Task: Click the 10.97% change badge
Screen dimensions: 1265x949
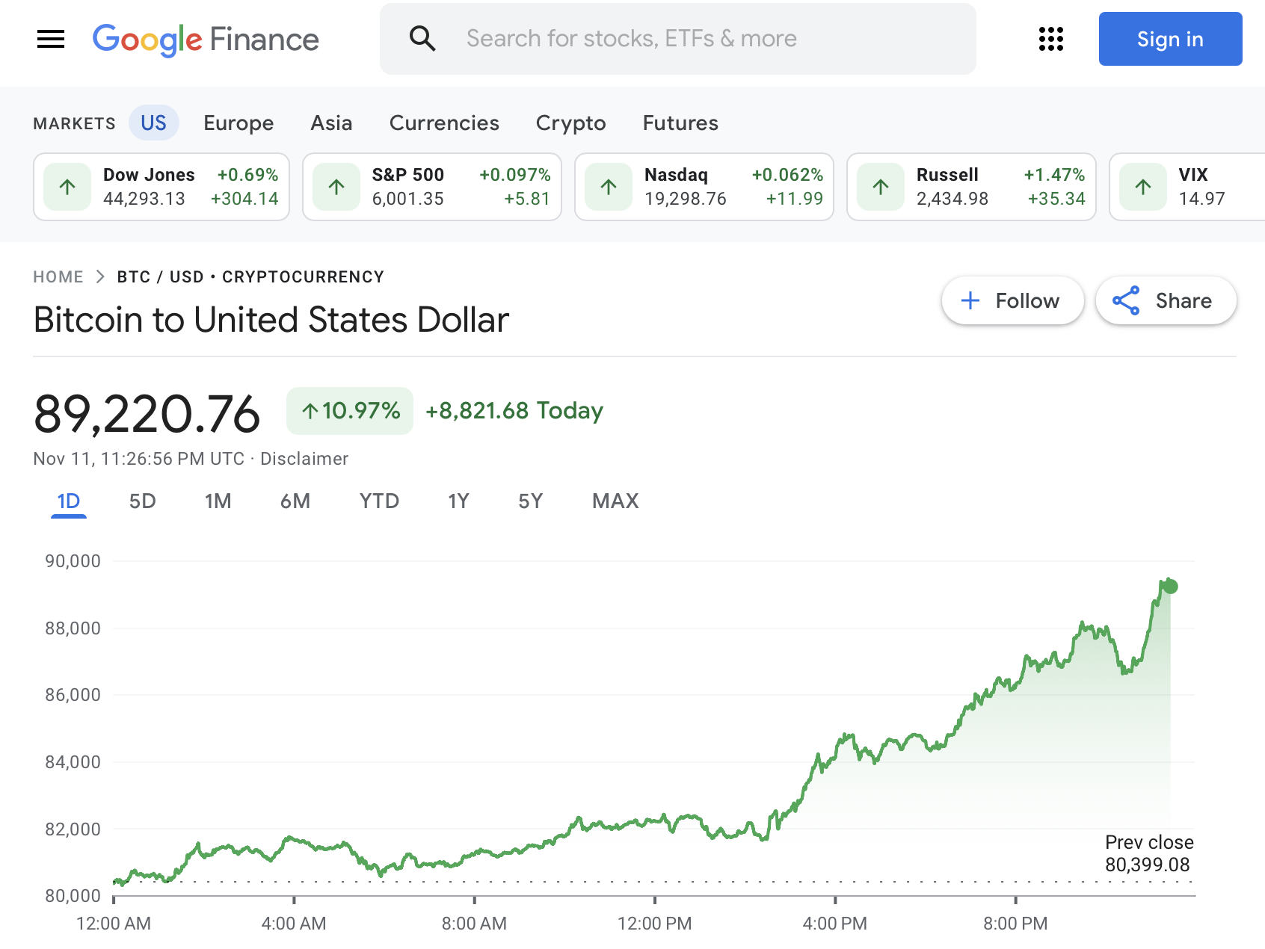Action: [x=350, y=411]
